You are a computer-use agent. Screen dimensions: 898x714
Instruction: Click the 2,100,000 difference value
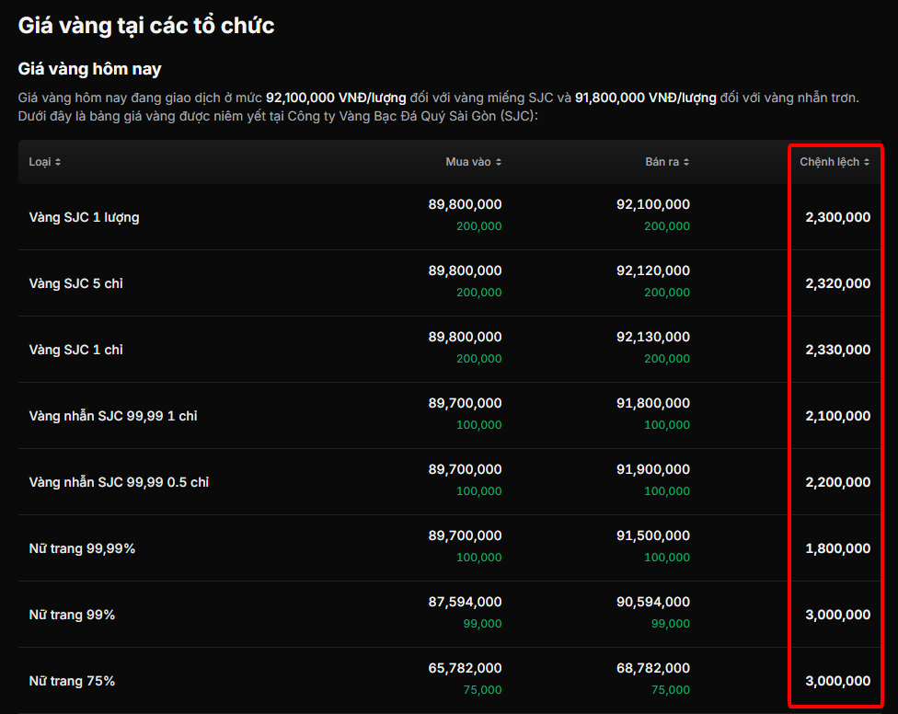(838, 416)
